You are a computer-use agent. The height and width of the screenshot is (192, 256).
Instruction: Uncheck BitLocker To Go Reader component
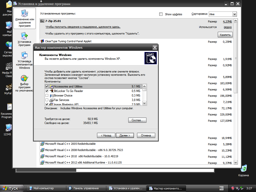(47, 91)
